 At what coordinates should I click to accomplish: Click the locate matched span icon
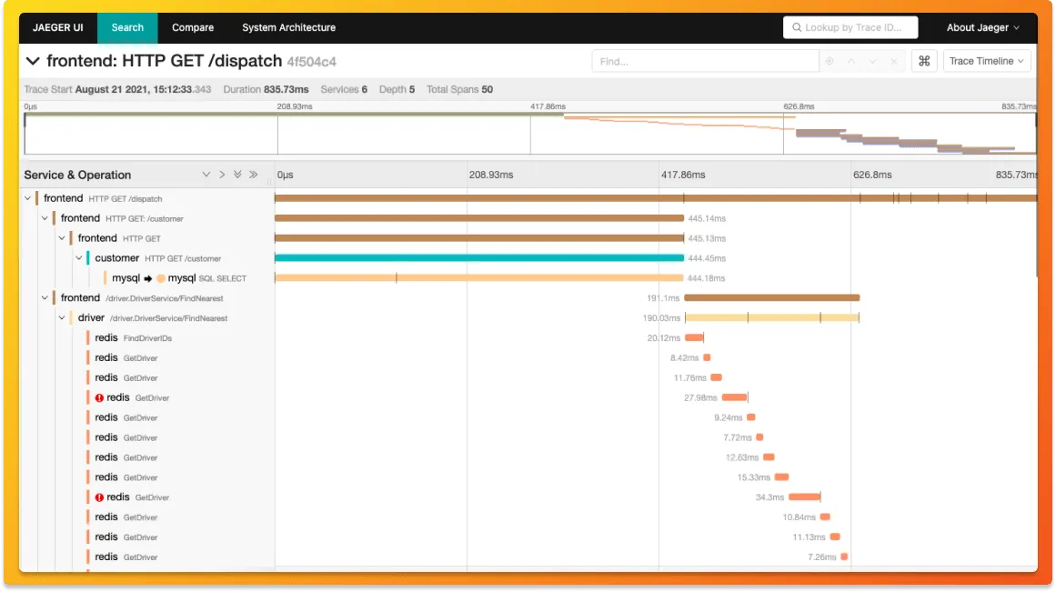pyautogui.click(x=830, y=61)
